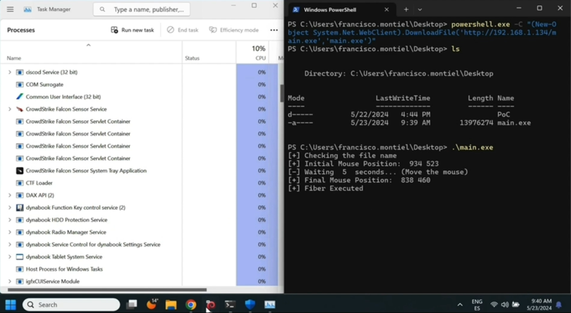Select the ciscod Service (32 bit) row name
The height and width of the screenshot is (313, 571).
coord(52,72)
